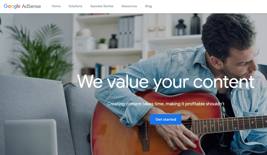Visit the Blog link
This screenshot has height=155, width=267.
[148, 6]
